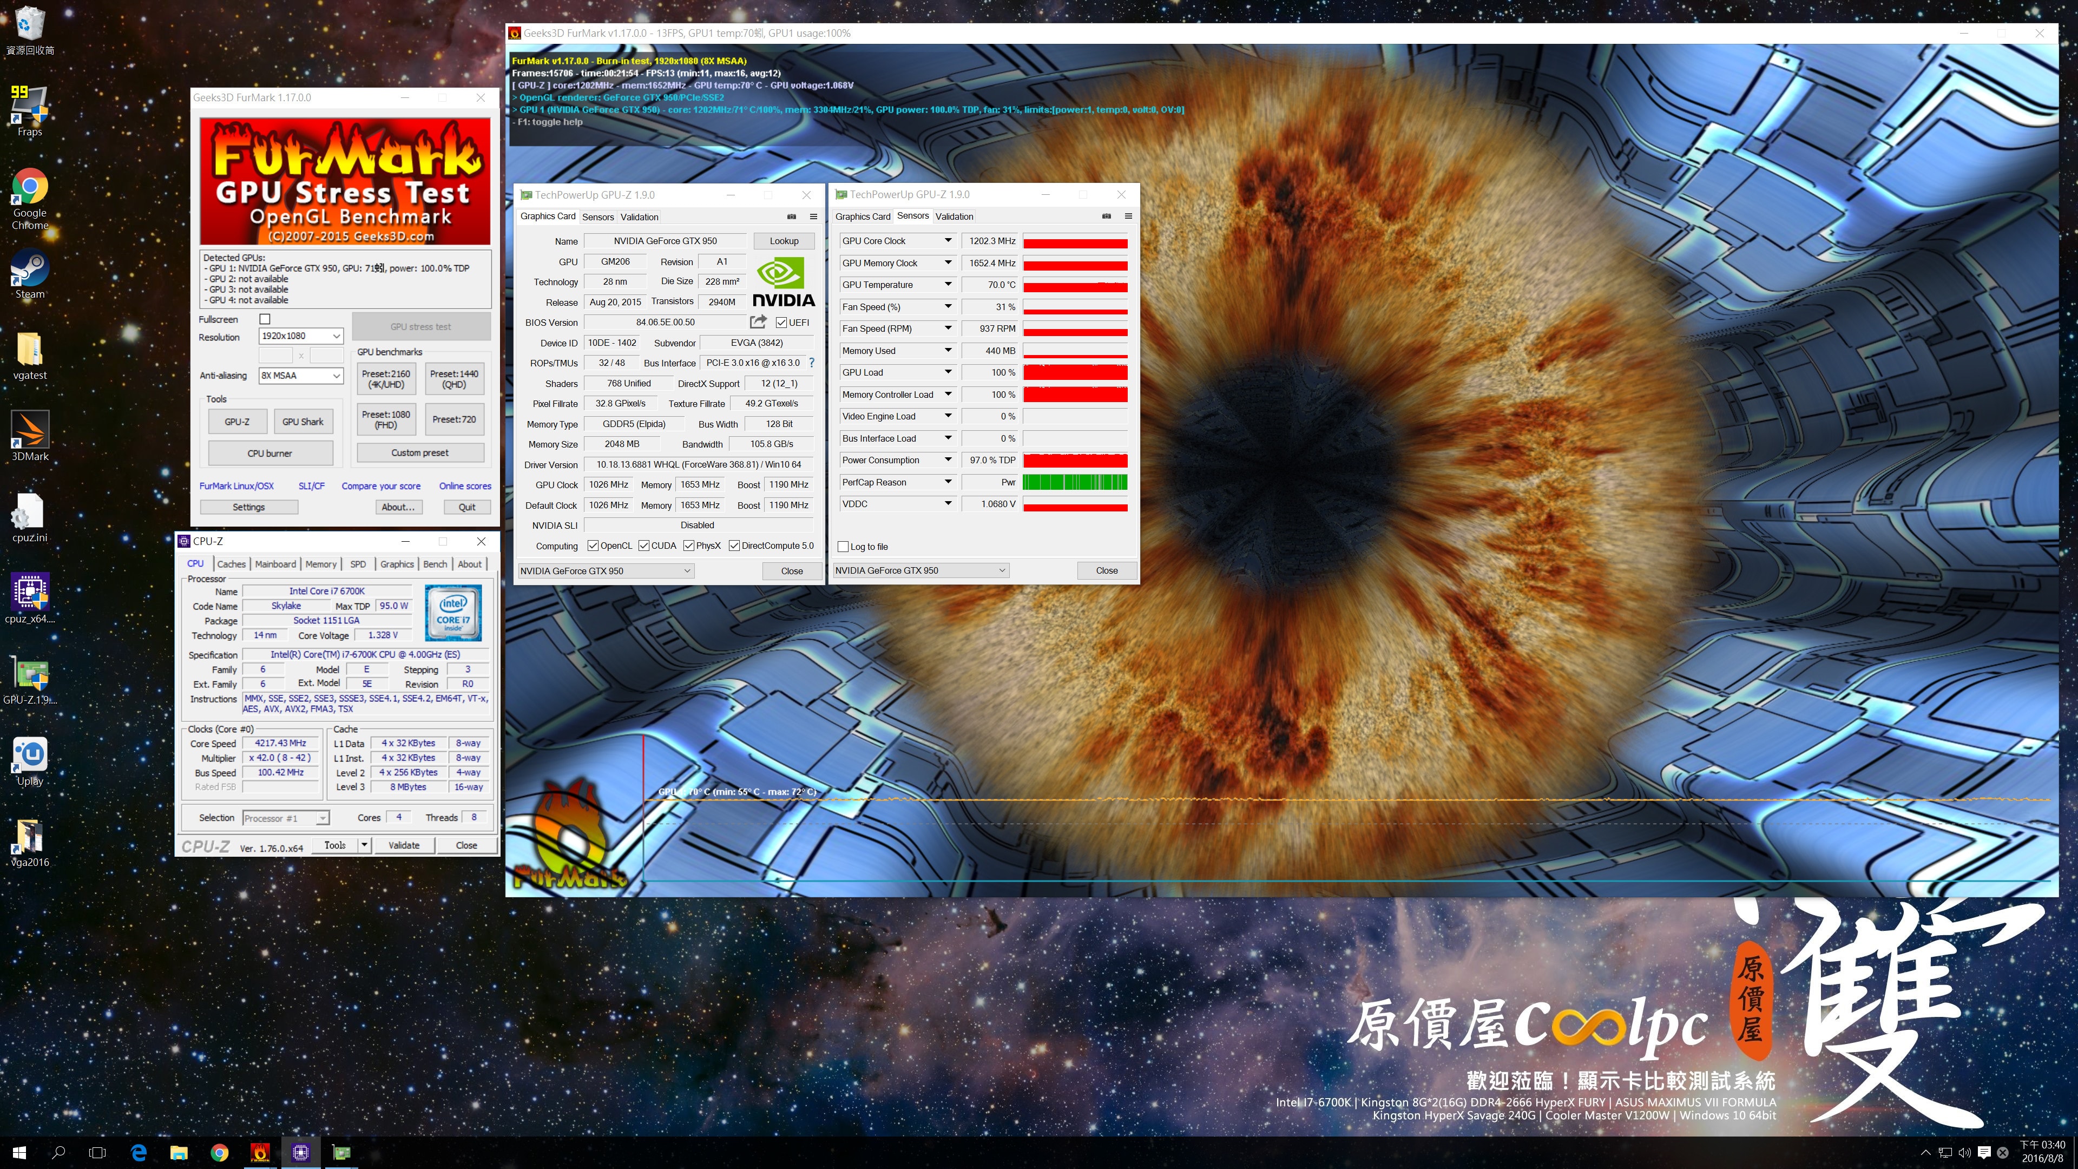Viewport: 2078px width, 1169px height.
Task: Open the vga2016 desktop icon
Action: point(30,843)
